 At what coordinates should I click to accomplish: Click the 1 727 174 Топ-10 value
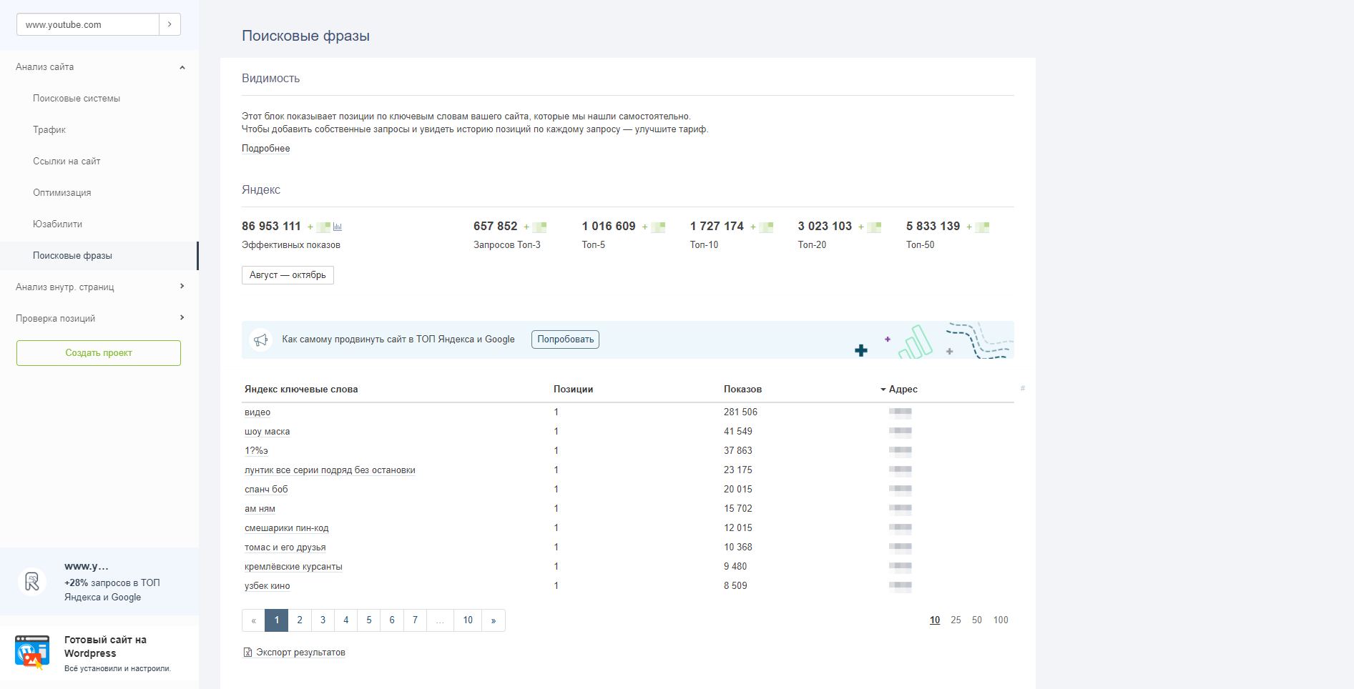click(x=717, y=227)
